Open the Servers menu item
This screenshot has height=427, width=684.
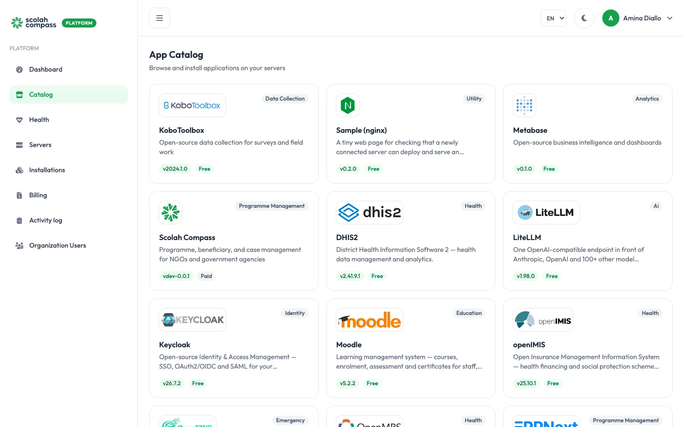68,145
